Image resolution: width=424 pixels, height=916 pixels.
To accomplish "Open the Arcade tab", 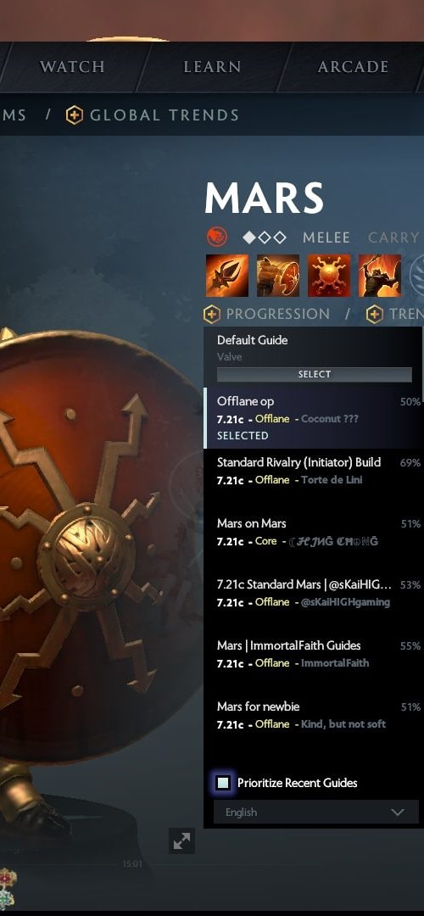I will point(353,67).
